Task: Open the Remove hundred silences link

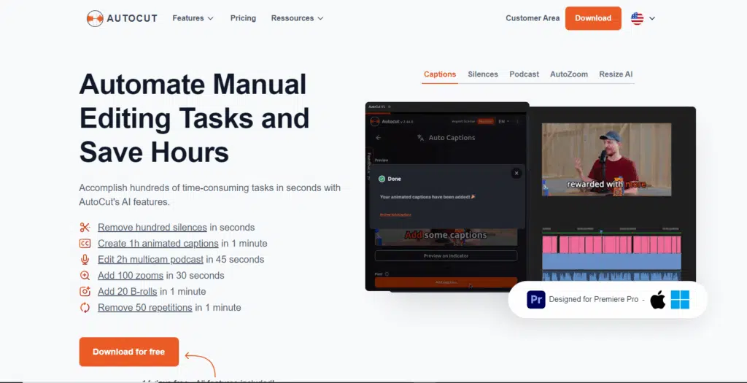Action: pyautogui.click(x=152, y=227)
